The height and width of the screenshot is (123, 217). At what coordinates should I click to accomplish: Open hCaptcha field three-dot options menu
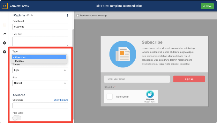(x=68, y=15)
